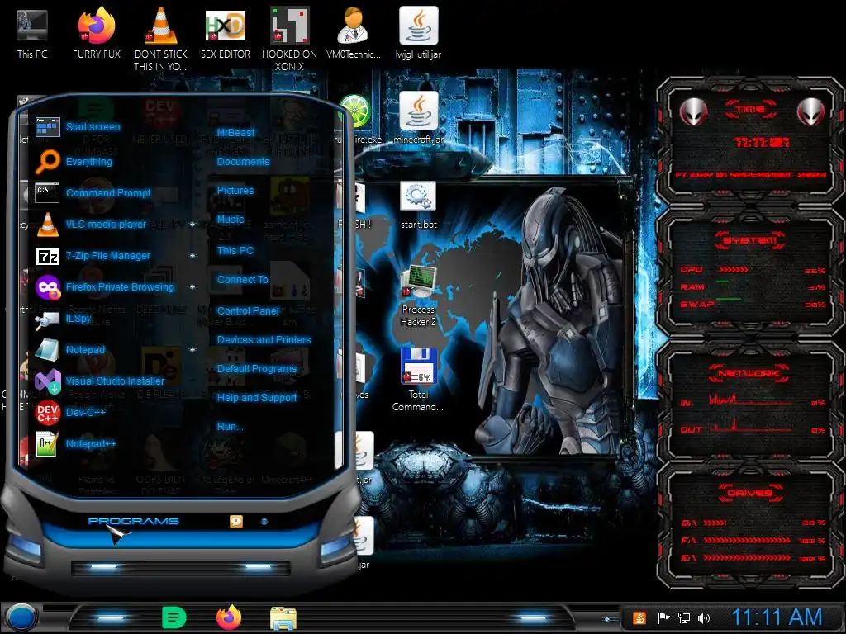Open Start screen from the start menu
This screenshot has height=634, width=846.
click(x=78, y=126)
